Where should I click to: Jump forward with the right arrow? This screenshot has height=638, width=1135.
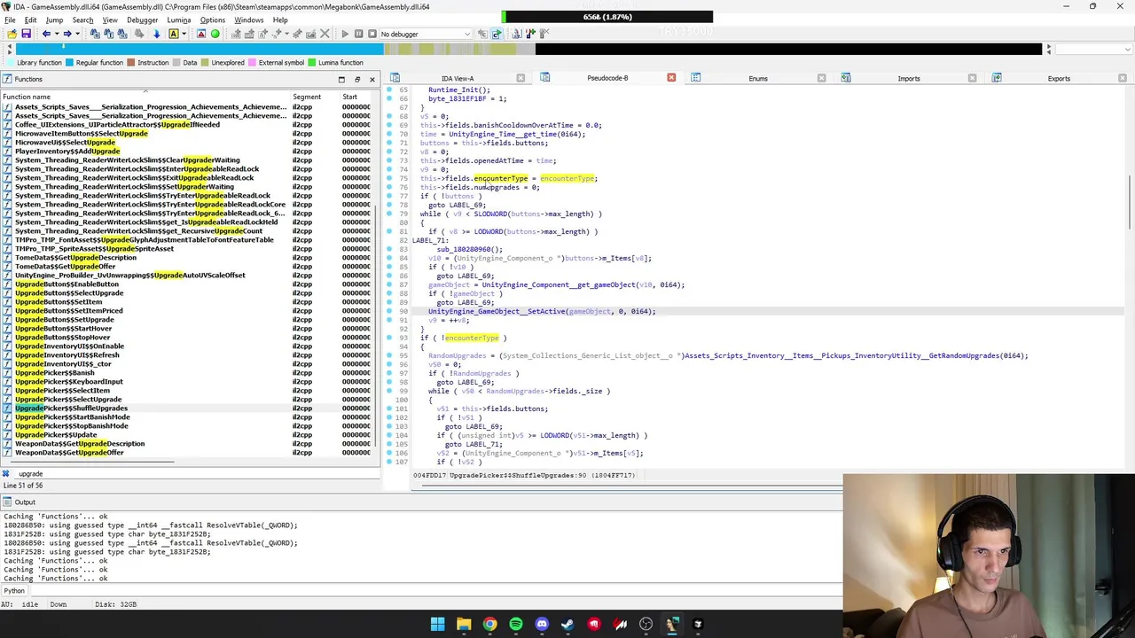67,34
